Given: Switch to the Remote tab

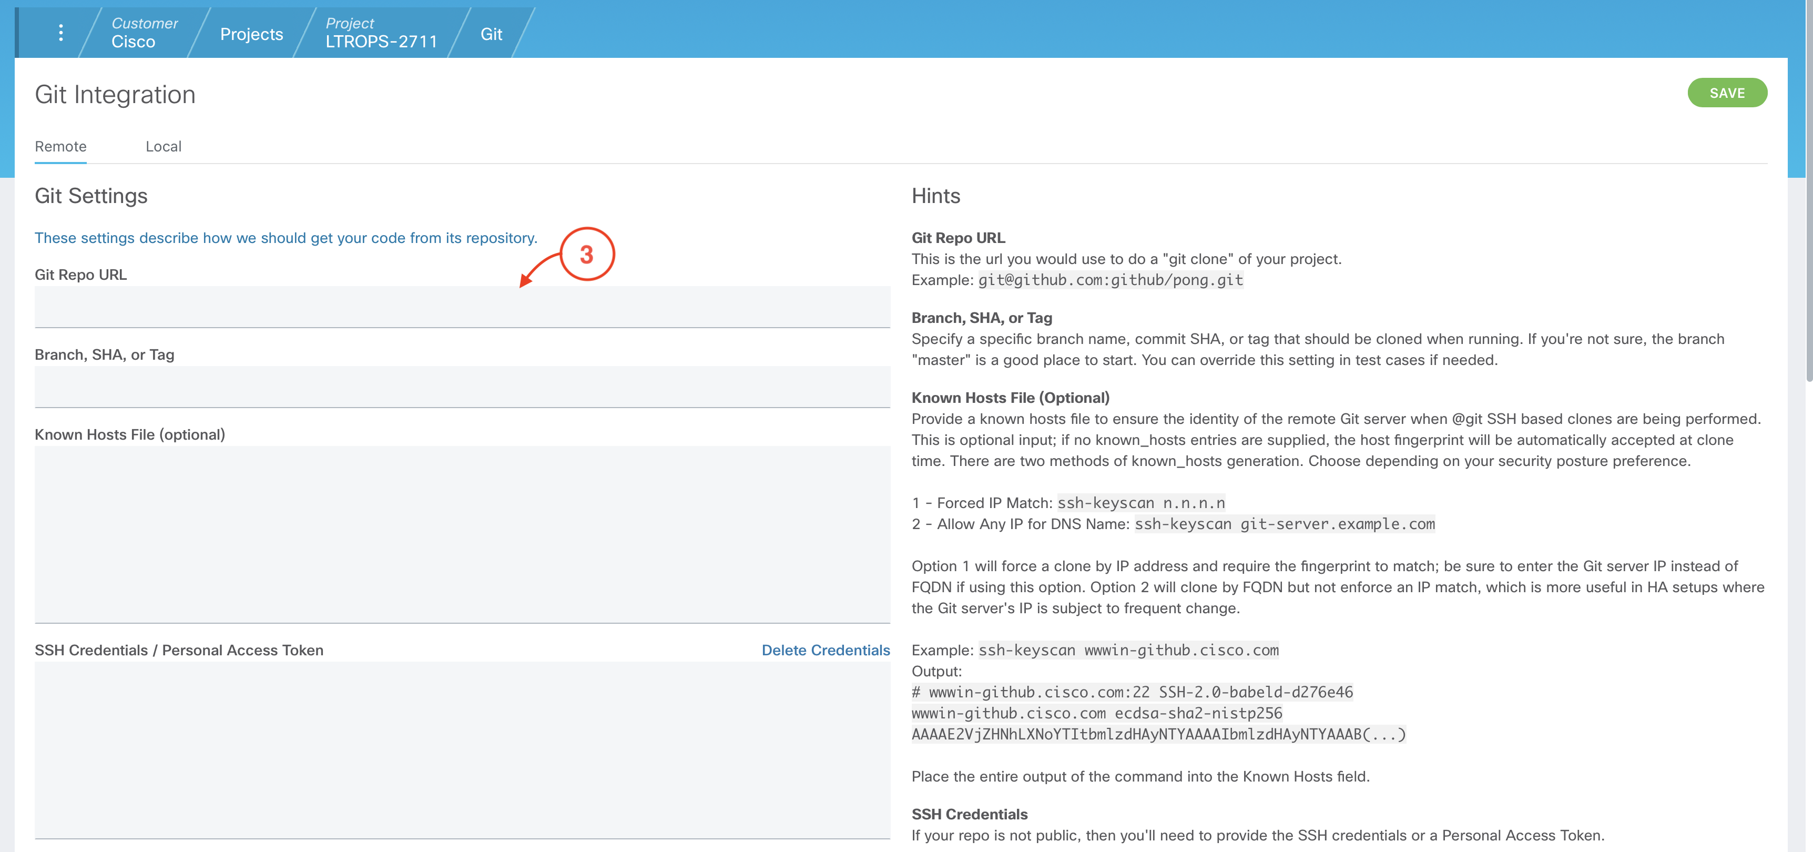Looking at the screenshot, I should (60, 146).
